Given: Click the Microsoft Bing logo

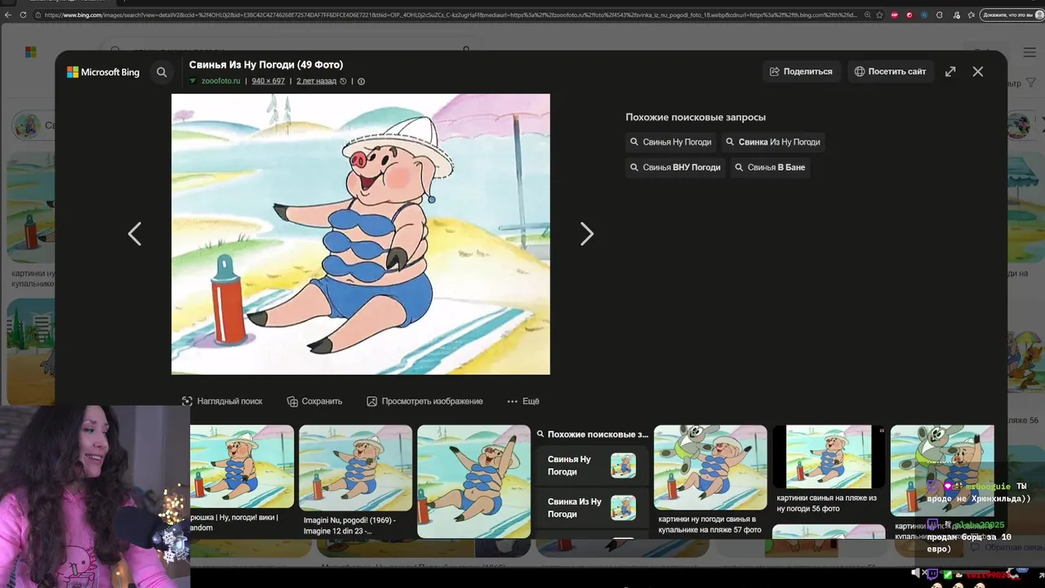Looking at the screenshot, I should pos(103,72).
